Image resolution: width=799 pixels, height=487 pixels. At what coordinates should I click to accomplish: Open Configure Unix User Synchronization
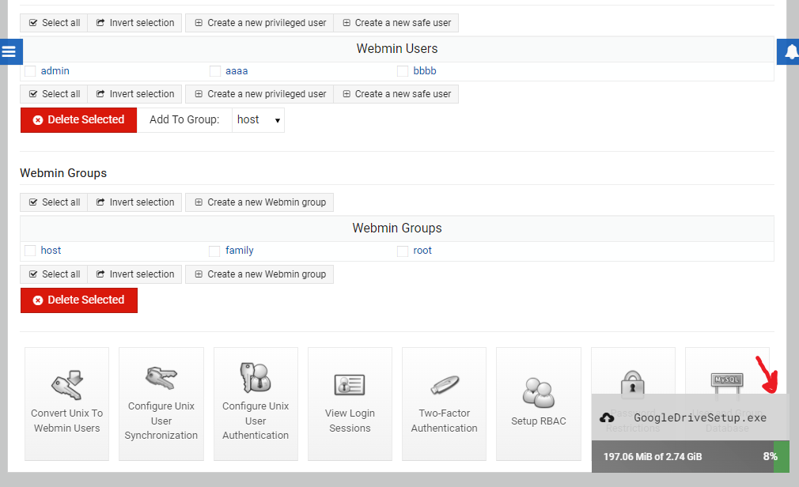[x=161, y=404]
